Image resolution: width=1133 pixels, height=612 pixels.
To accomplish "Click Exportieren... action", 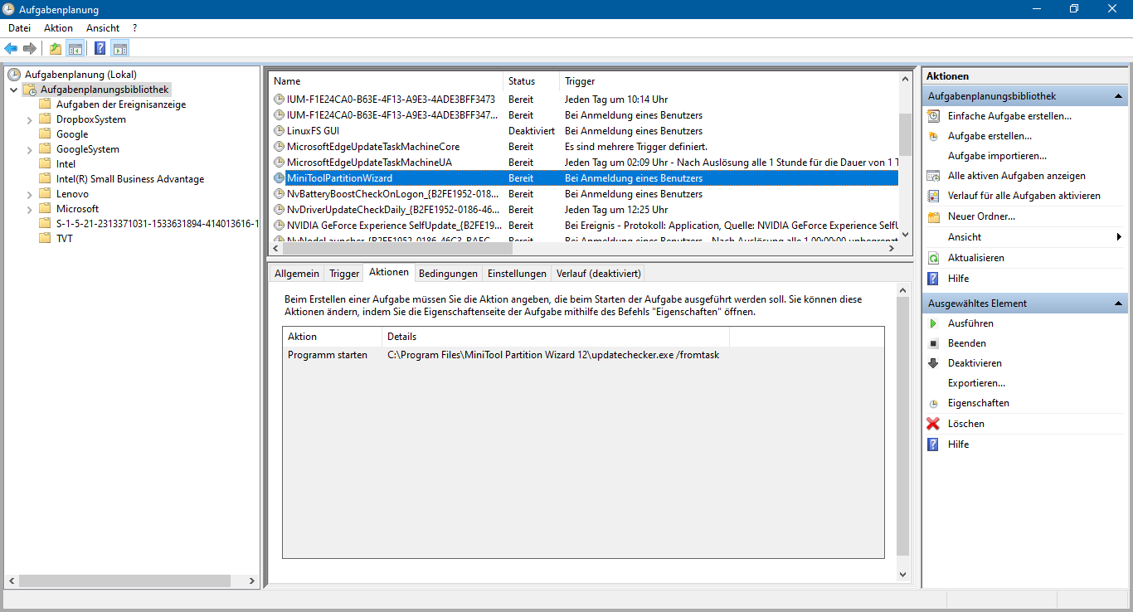I will coord(976,383).
